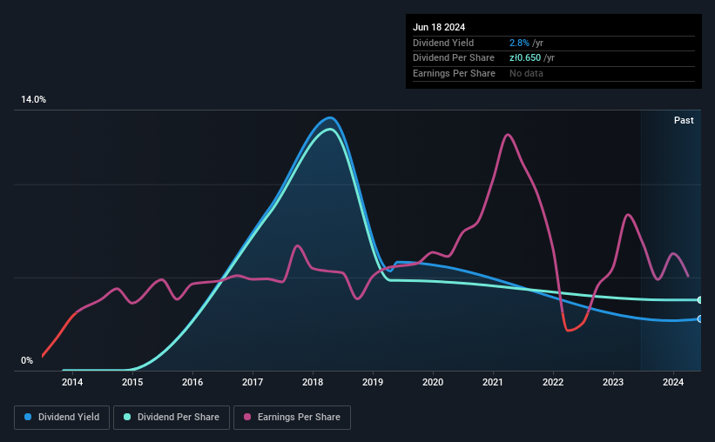Click the tooltip Dividend Yield row label
This screenshot has height=442, width=715.
[443, 43]
